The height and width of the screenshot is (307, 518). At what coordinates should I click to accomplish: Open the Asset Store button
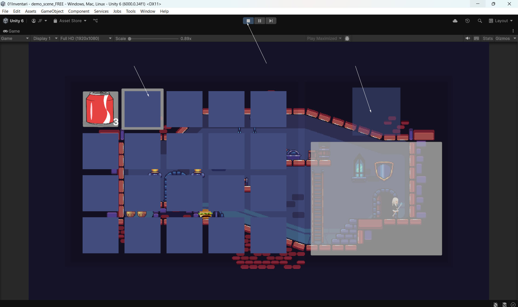[x=70, y=21]
